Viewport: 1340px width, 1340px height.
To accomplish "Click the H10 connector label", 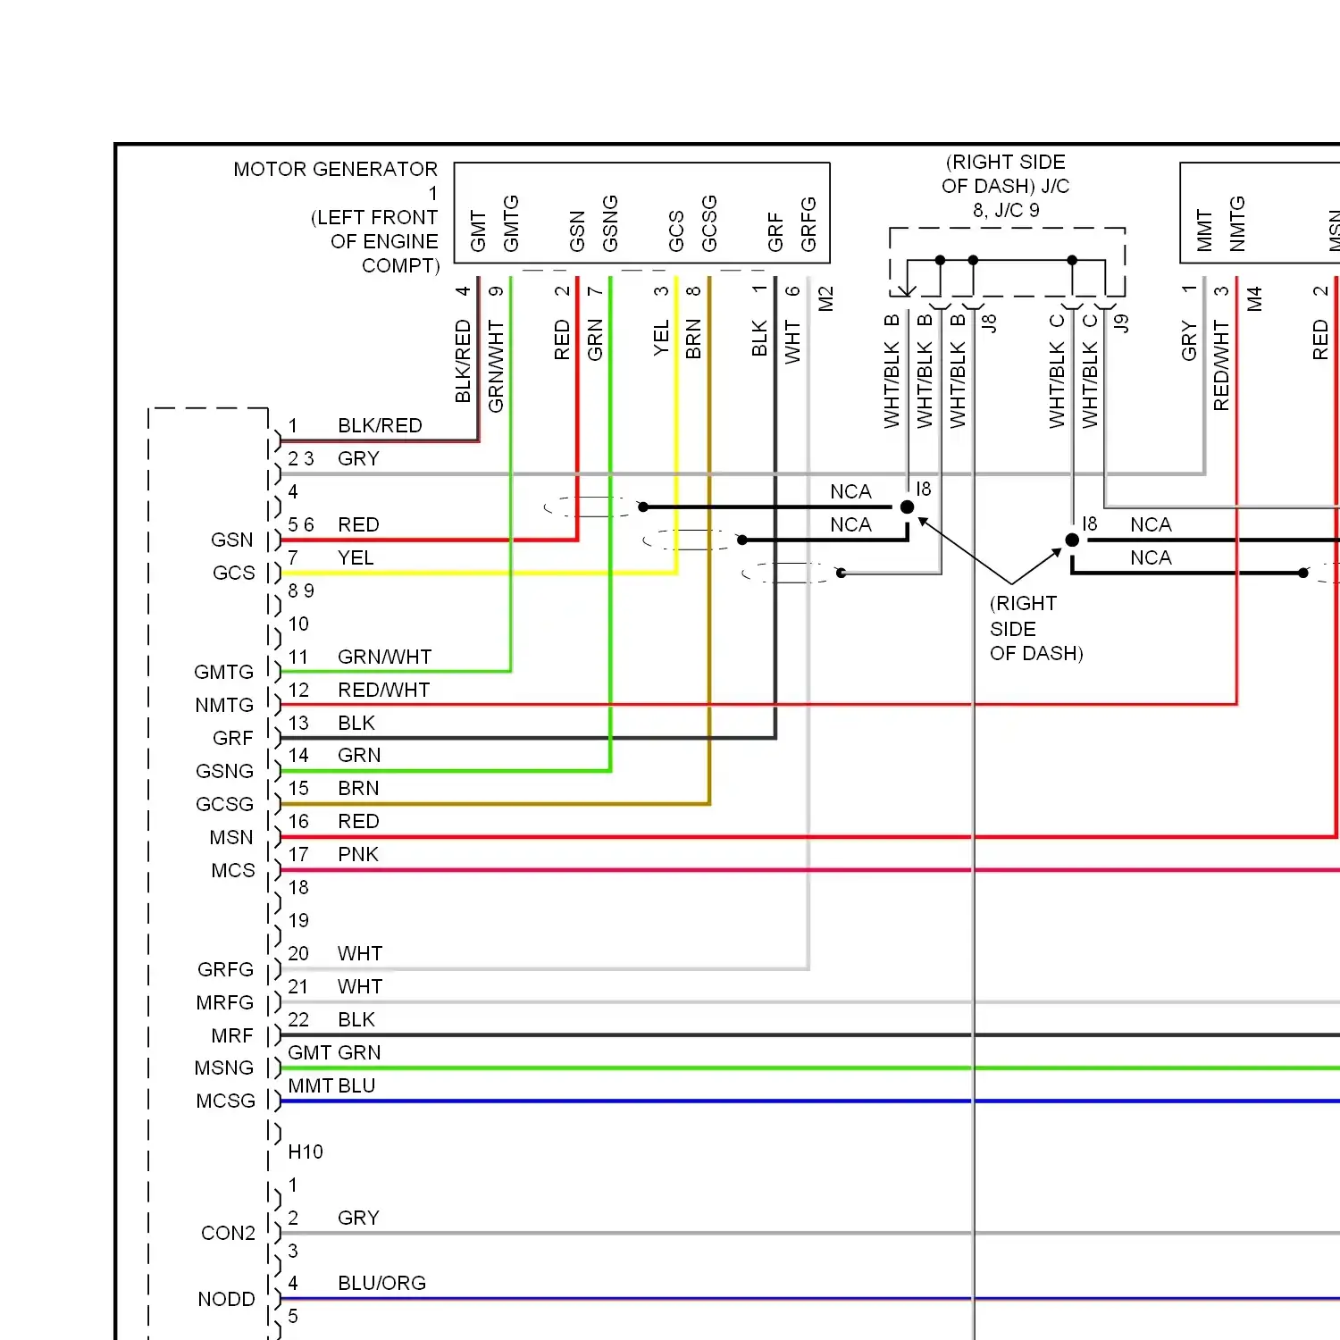I will 306,1152.
